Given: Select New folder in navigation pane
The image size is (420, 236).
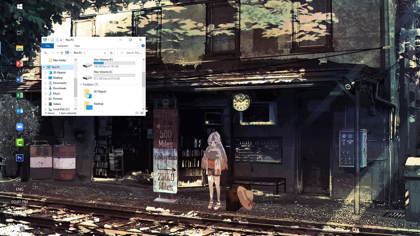Looking at the screenshot, I should tap(59, 60).
